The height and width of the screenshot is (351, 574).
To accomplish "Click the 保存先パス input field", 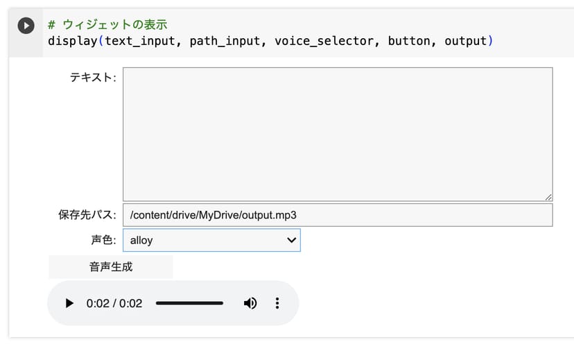I will pos(338,215).
